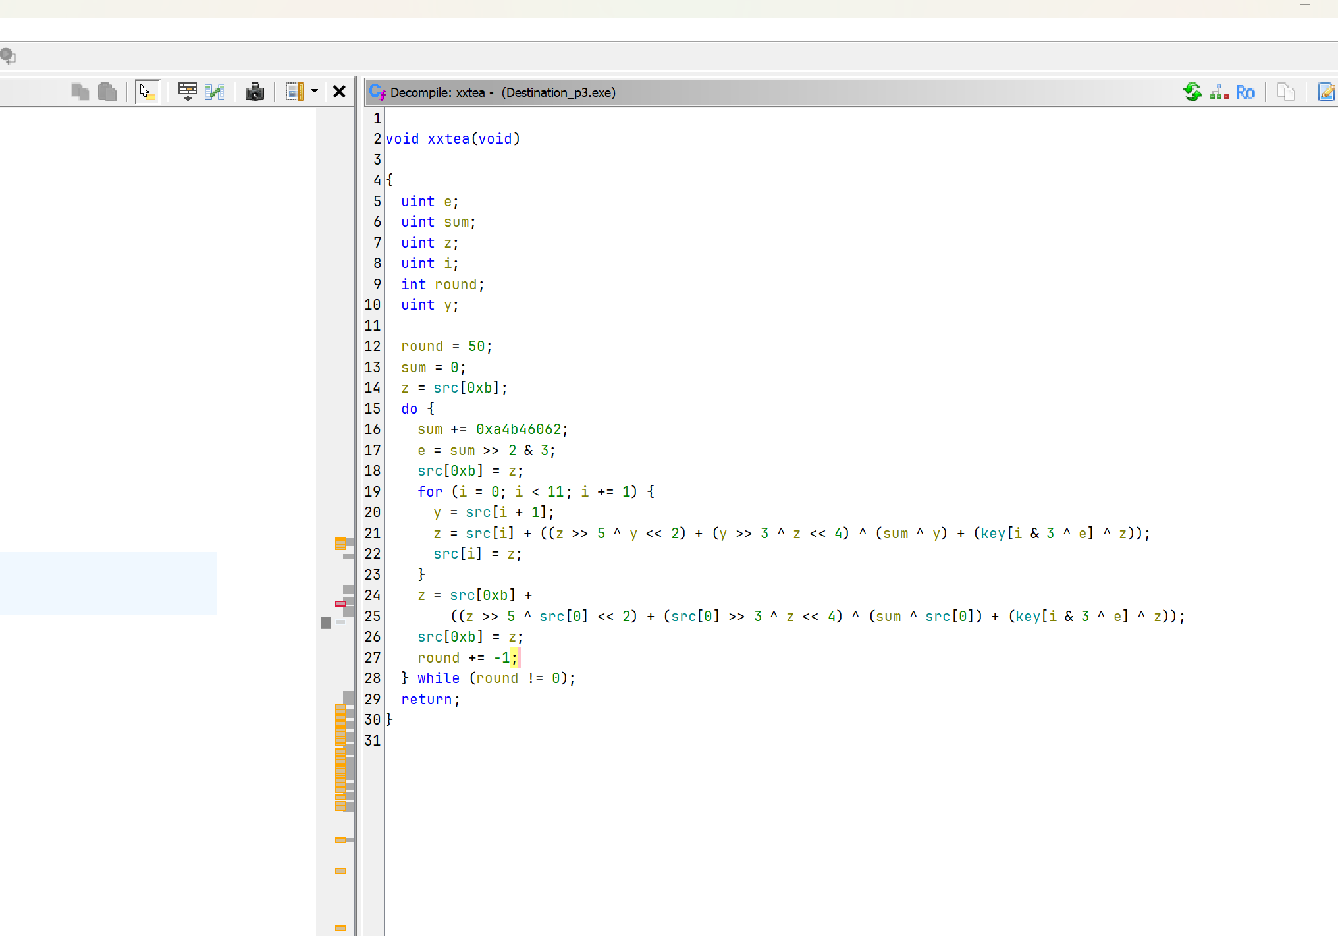The width and height of the screenshot is (1338, 936).
Task: Expand the toolbar display options menu
Action: (314, 93)
